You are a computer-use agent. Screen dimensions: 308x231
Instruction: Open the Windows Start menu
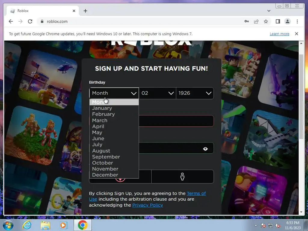(x=8, y=225)
